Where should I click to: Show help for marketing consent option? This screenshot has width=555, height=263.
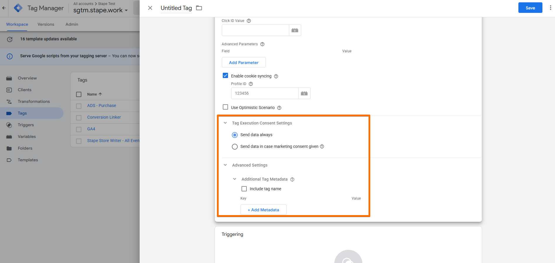[322, 146]
